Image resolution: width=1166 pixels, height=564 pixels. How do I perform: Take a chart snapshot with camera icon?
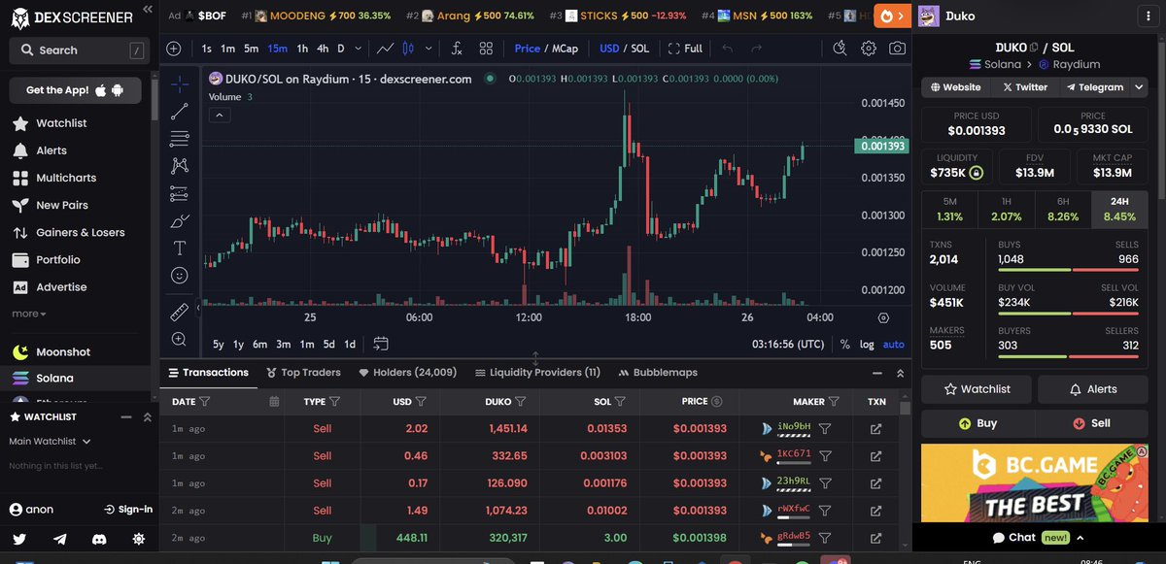898,49
